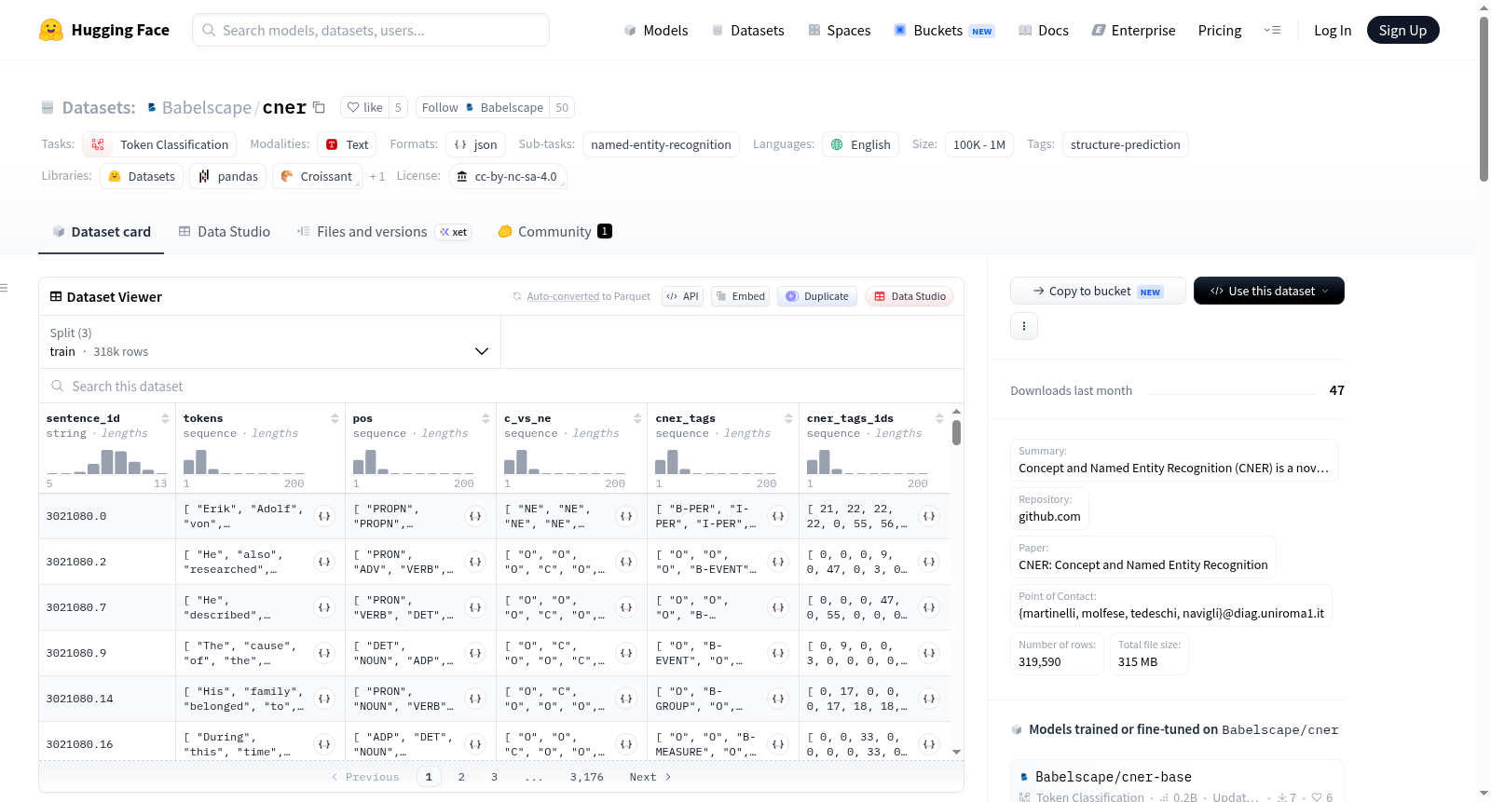Click Copy to bucket button
The image size is (1491, 802).
coord(1098,291)
